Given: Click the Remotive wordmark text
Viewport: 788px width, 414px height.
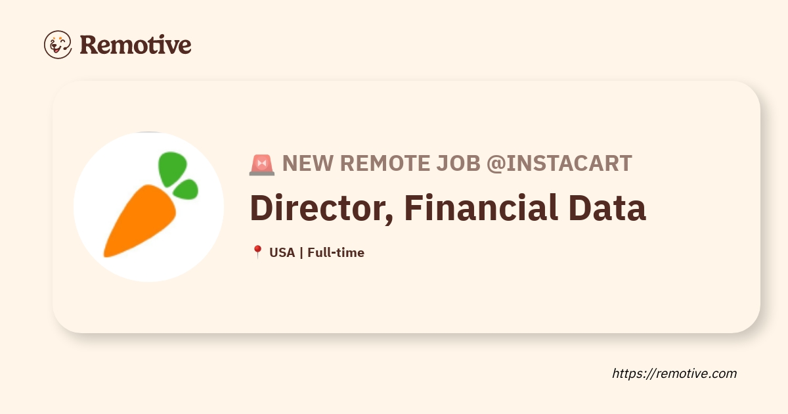Looking at the screenshot, I should tap(135, 45).
